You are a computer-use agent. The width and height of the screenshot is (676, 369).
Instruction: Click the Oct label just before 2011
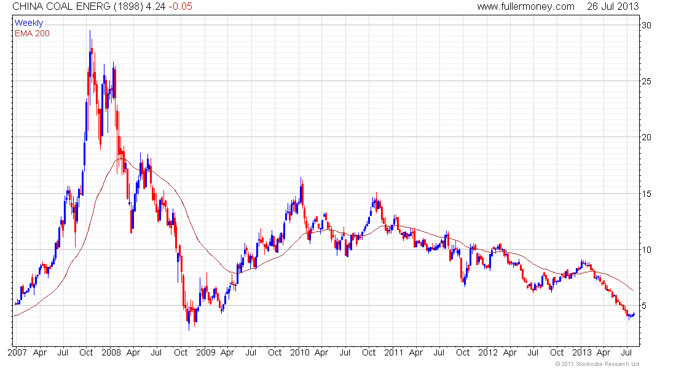pos(369,352)
